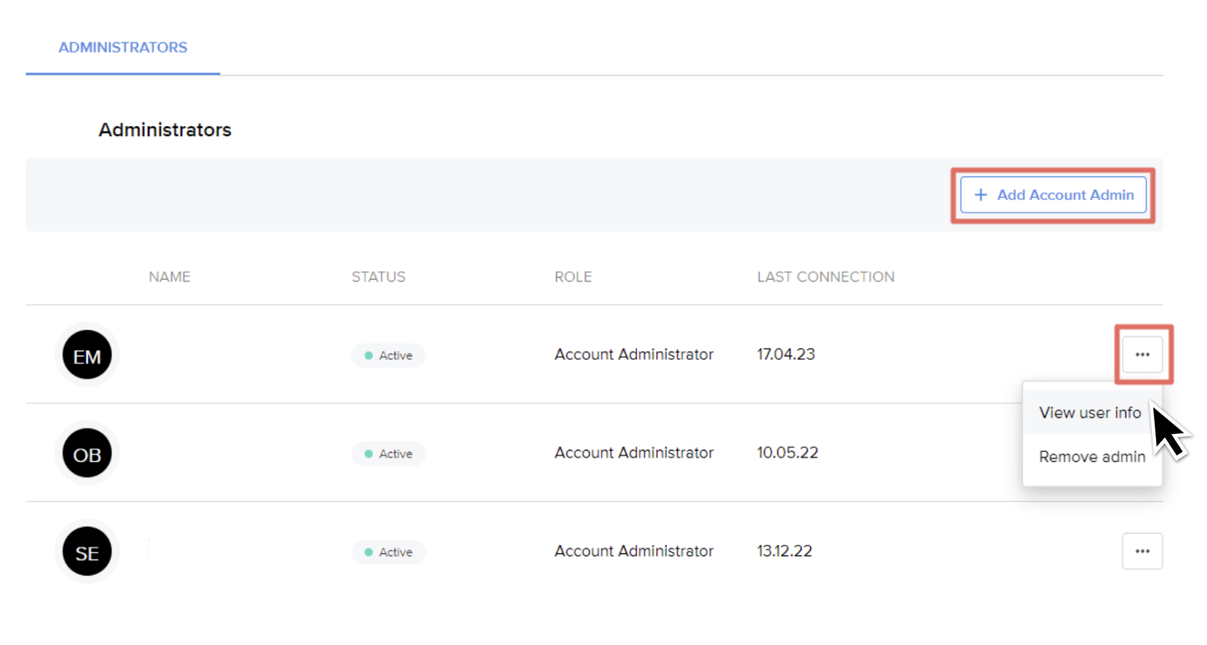This screenshot has height=645, width=1207.
Task: Click the date 10.05.22
Action: [787, 453]
